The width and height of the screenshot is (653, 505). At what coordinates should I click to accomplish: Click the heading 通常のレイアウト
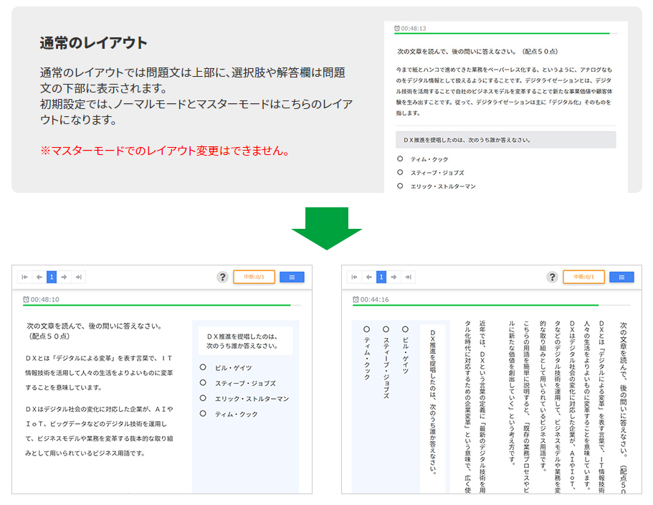coord(94,43)
